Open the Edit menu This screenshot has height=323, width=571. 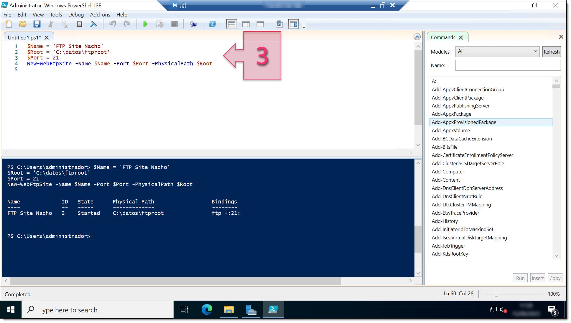pyautogui.click(x=22, y=14)
